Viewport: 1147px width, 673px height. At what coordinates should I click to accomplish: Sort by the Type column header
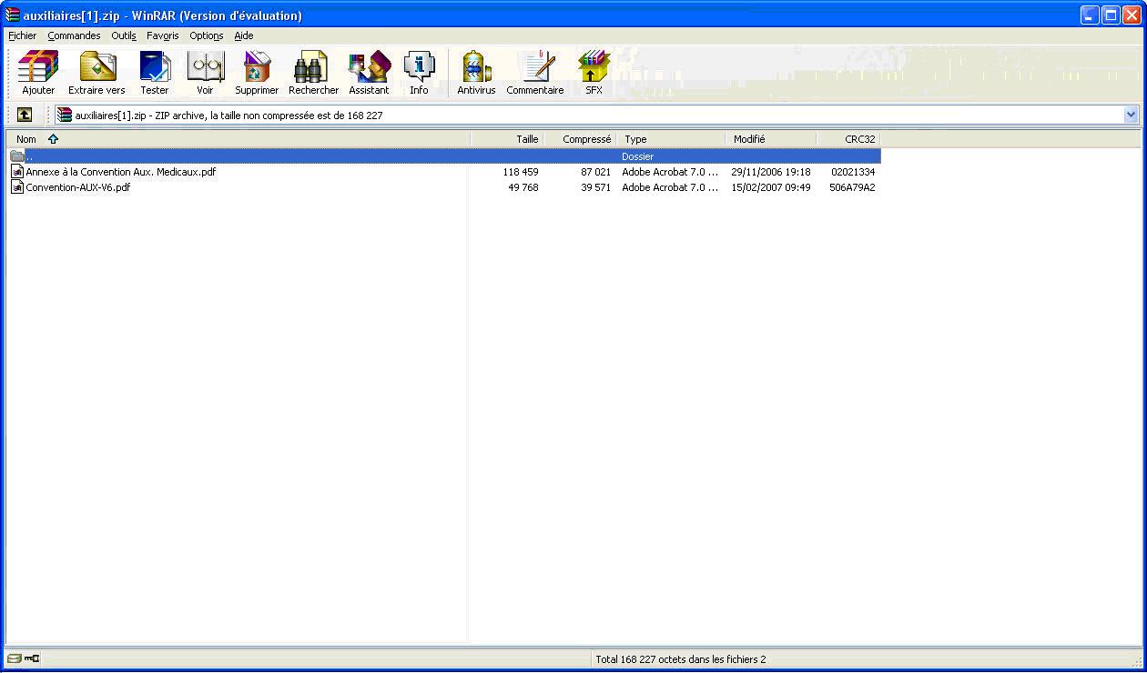click(x=671, y=139)
